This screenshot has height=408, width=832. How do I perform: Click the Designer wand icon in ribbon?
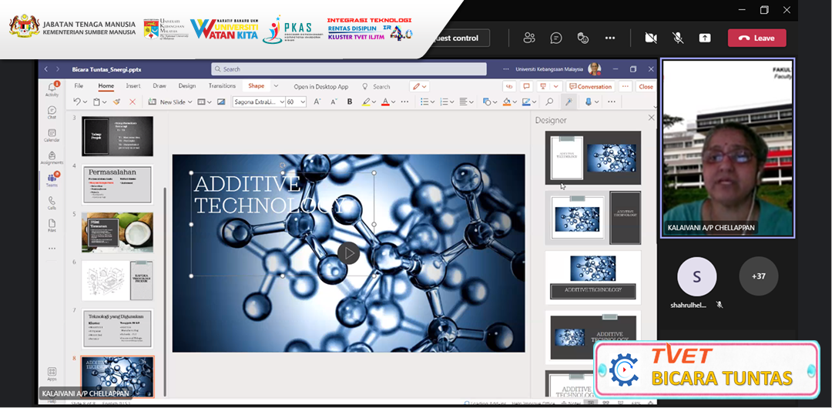tap(569, 102)
